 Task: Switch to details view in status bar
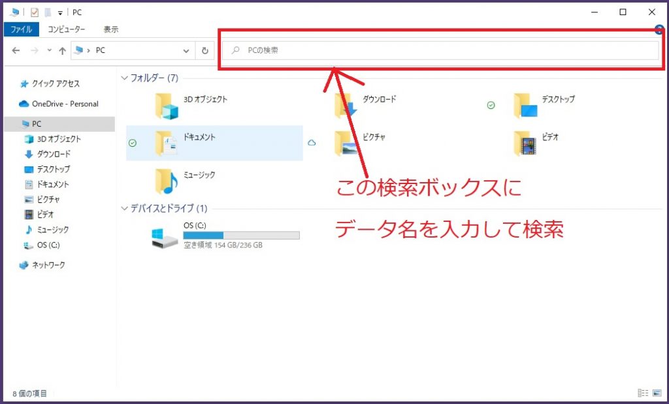[643, 393]
